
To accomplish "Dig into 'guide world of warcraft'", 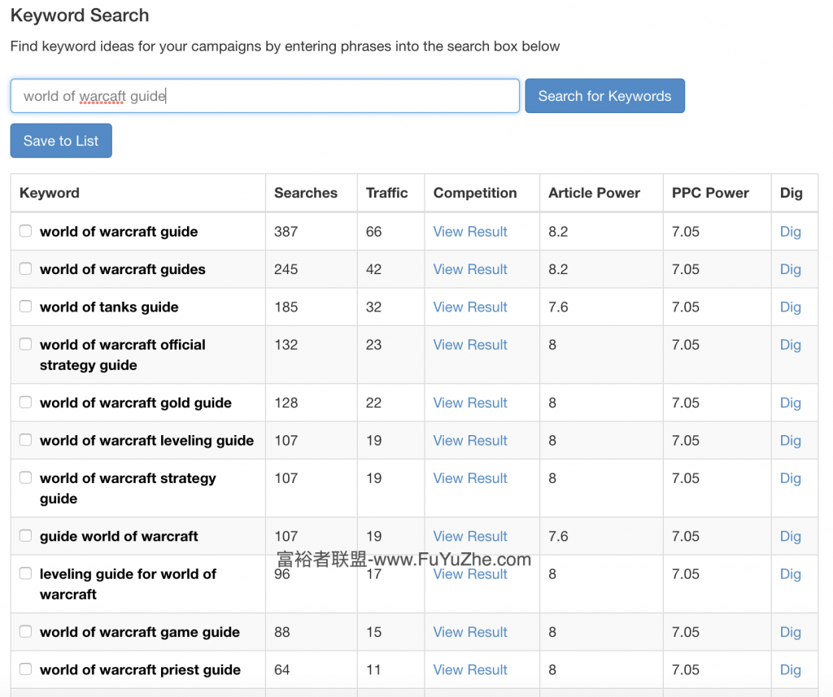I will 791,537.
